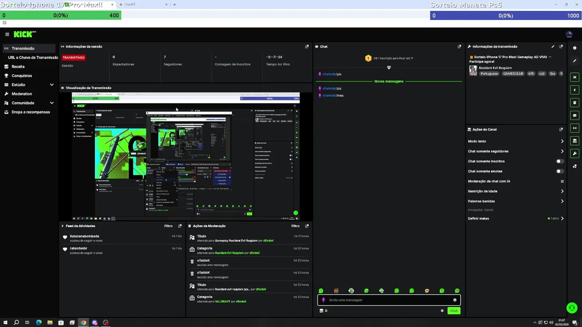Click the Sorteio Manete Ps5 blue progress bar
The width and height of the screenshot is (582, 327).
(506, 15)
